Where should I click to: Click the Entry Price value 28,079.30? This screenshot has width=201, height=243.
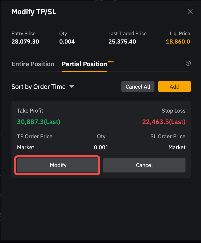(25, 42)
